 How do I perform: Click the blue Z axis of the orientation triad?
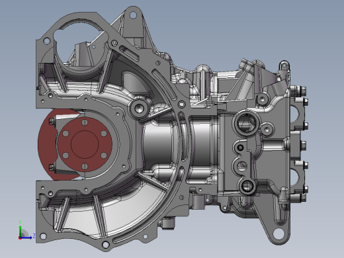[26, 237]
